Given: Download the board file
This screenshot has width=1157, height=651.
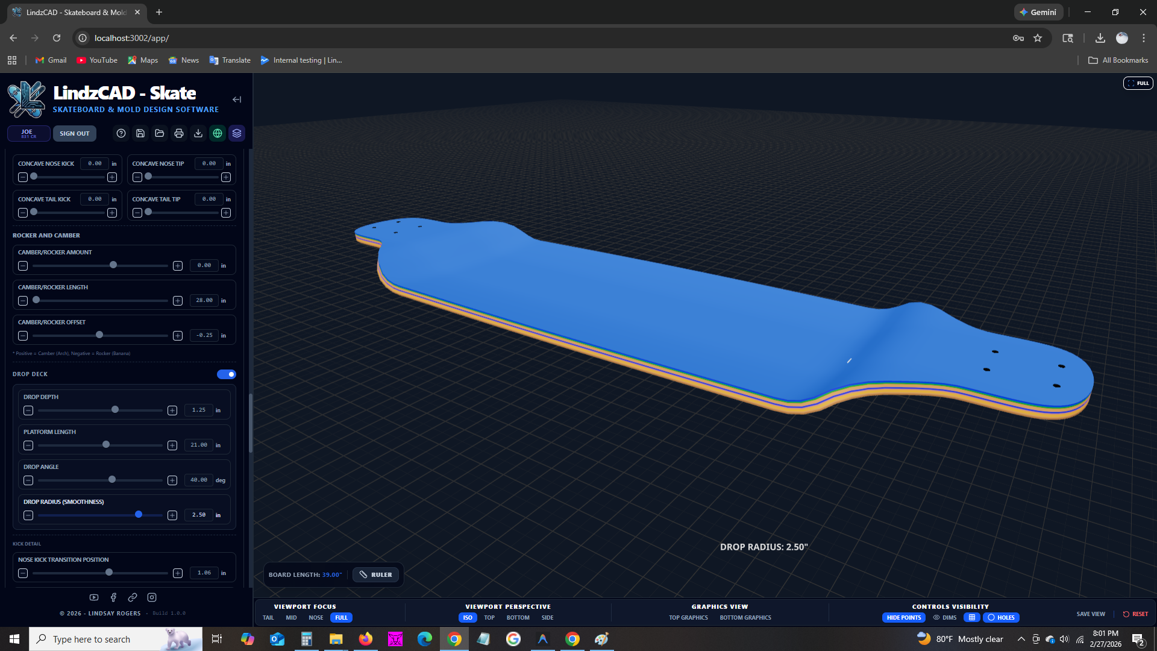Looking at the screenshot, I should coord(198,133).
